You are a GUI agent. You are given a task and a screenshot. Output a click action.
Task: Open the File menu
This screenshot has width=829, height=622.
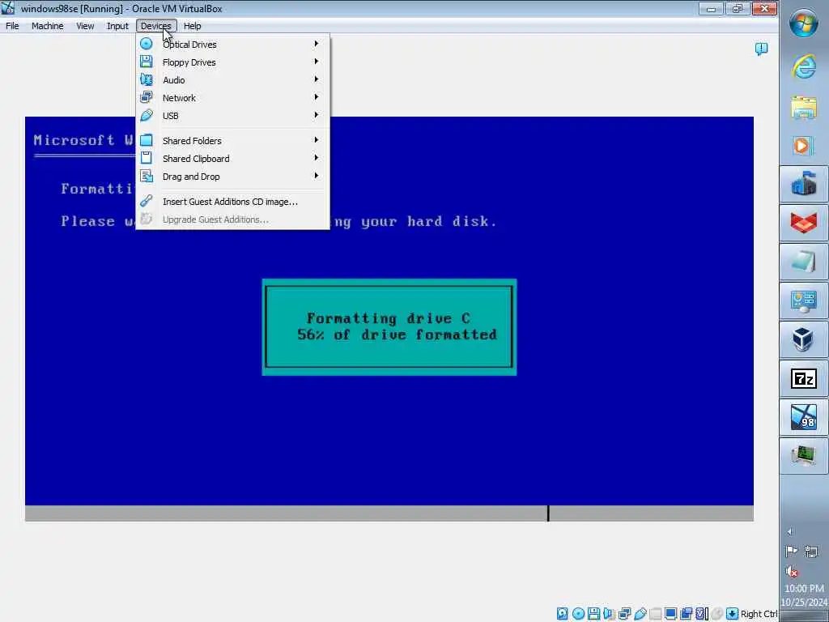point(12,26)
